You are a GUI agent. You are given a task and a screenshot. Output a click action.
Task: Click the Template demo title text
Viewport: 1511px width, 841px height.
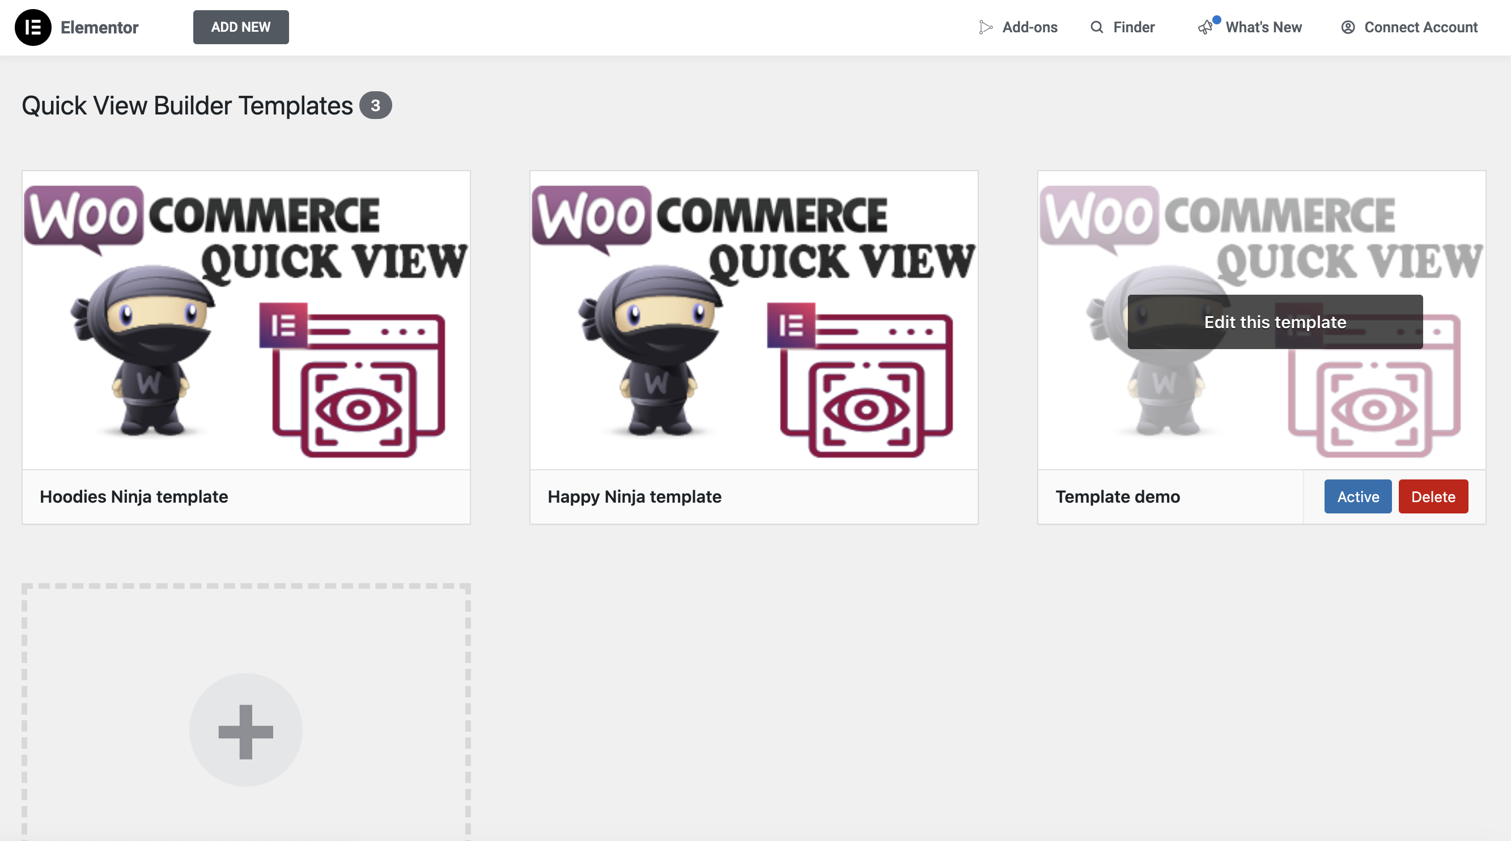coord(1118,497)
